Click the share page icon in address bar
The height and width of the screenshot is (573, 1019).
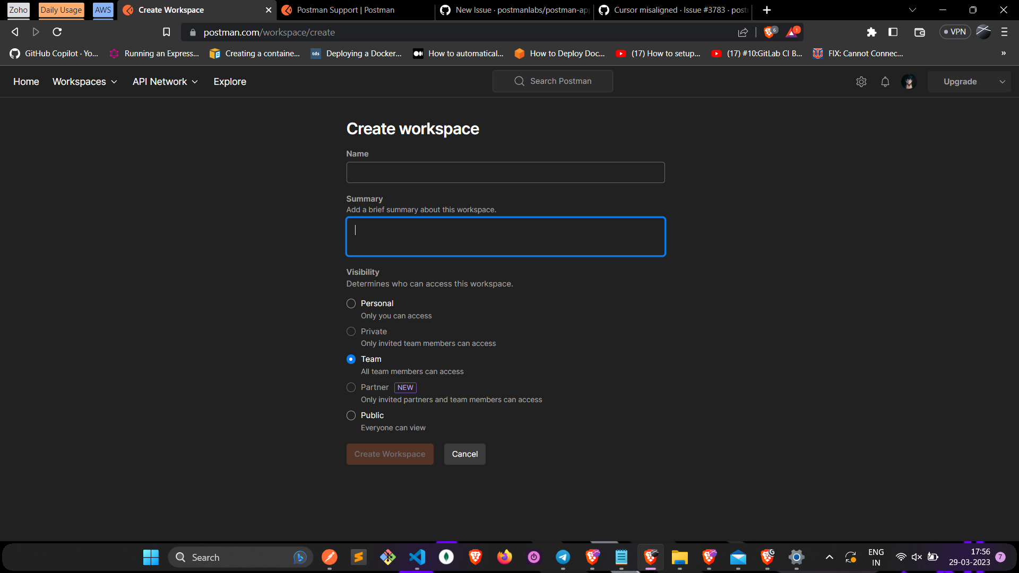[742, 32]
